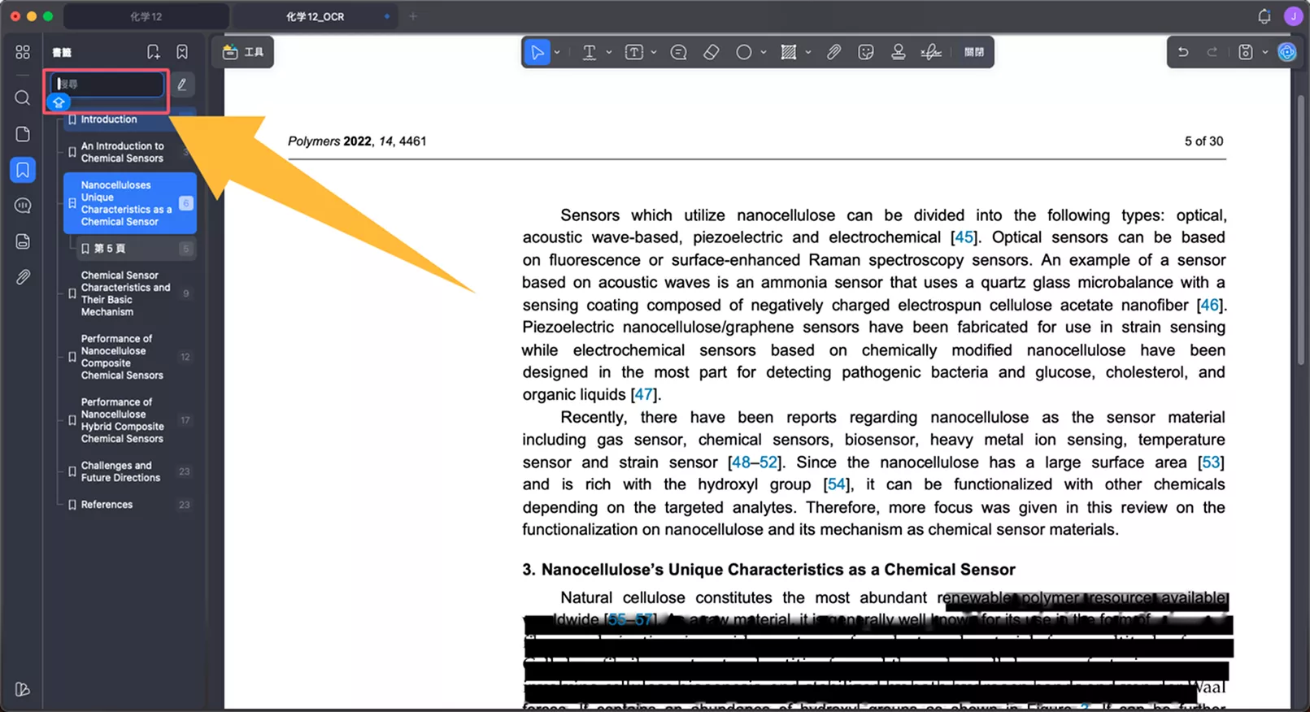This screenshot has height=712, width=1310.
Task: Click the bookmark edit pencil button
Action: [x=182, y=85]
